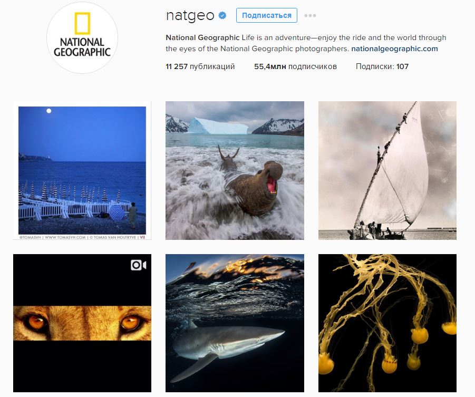
Task: Click the blue verified badge next to natgeo
Action: (x=222, y=15)
